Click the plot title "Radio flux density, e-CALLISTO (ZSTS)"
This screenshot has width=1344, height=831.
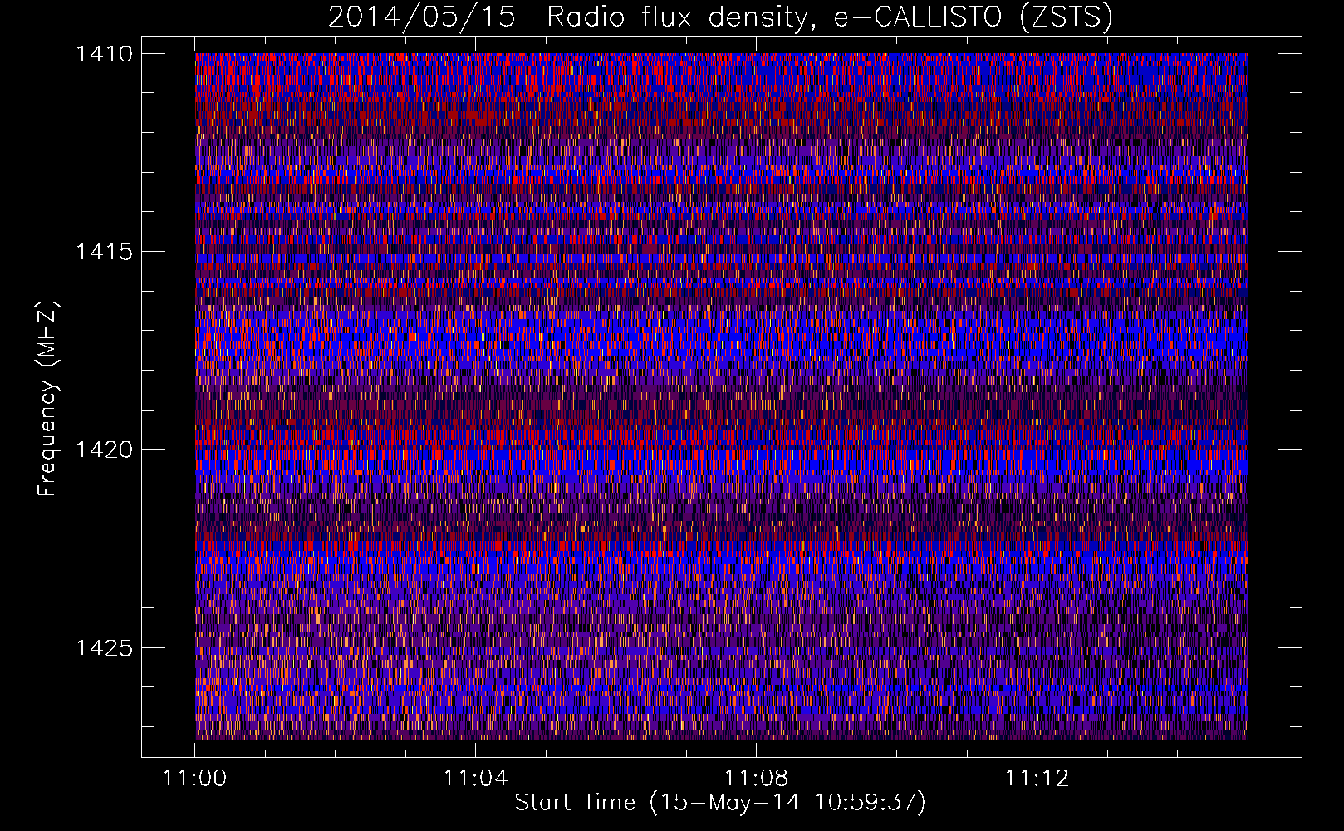830,17
